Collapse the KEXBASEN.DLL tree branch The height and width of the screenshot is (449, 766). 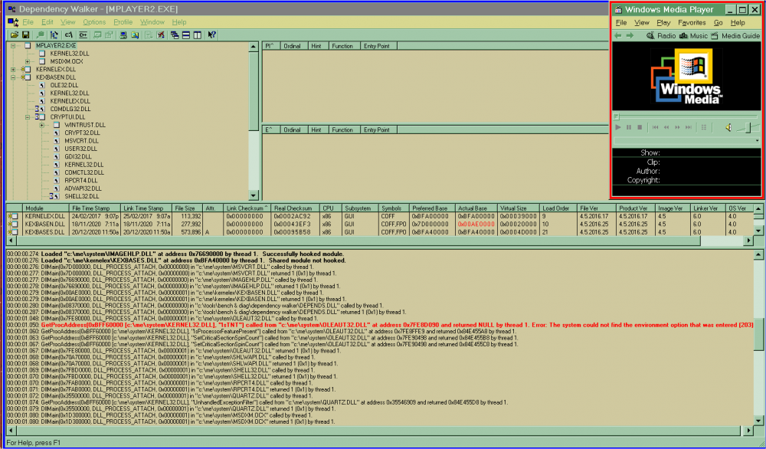tap(13, 77)
